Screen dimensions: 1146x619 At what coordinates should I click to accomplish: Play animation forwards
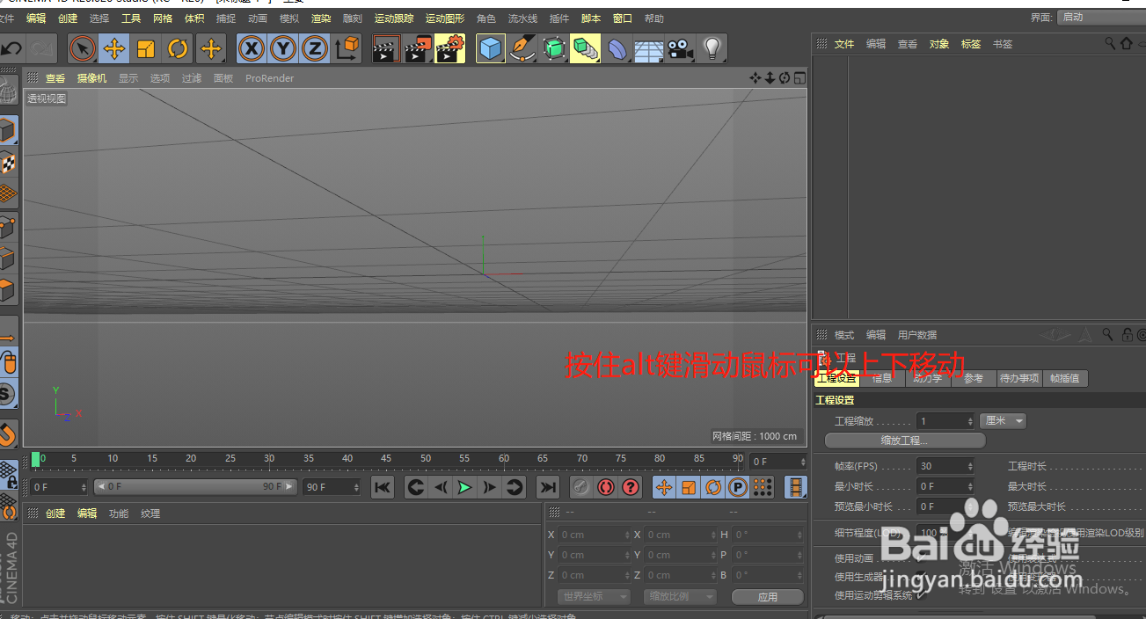coord(464,487)
